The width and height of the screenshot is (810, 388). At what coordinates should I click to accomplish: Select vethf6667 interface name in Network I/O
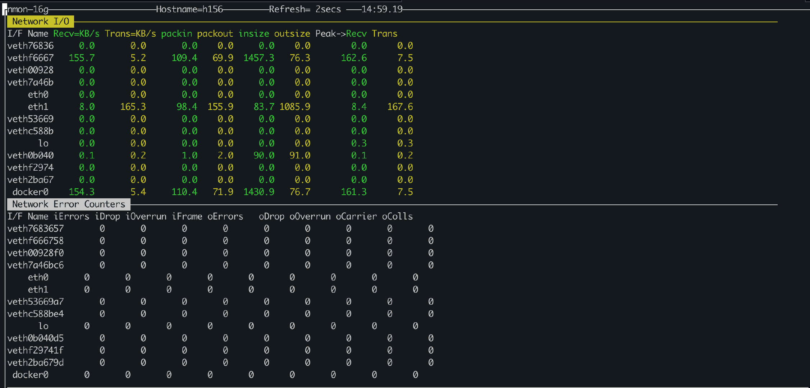pos(31,58)
